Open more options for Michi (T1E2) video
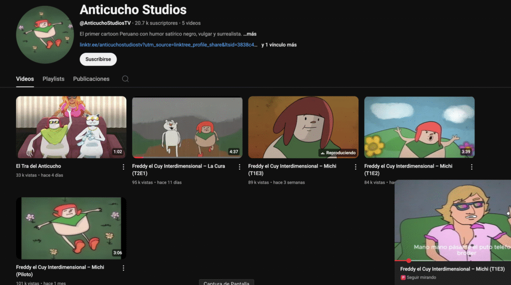 pos(471,167)
